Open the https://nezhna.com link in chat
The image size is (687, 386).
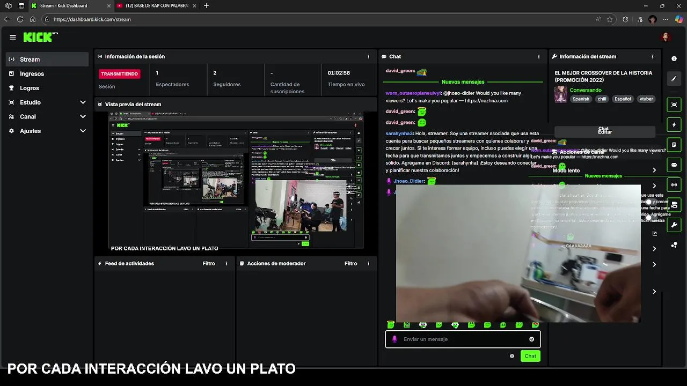(x=486, y=100)
